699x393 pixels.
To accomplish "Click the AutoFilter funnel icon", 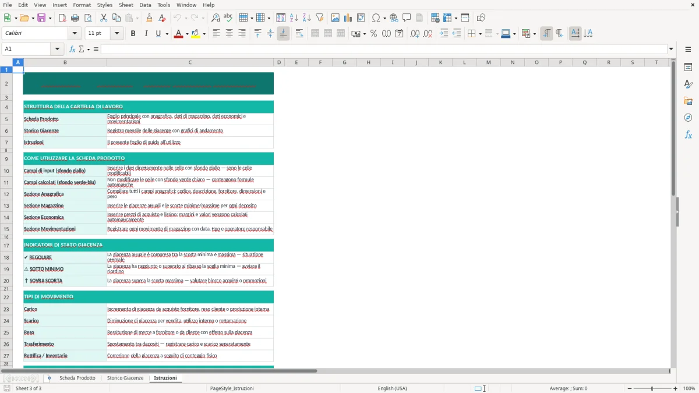I will pyautogui.click(x=320, y=18).
